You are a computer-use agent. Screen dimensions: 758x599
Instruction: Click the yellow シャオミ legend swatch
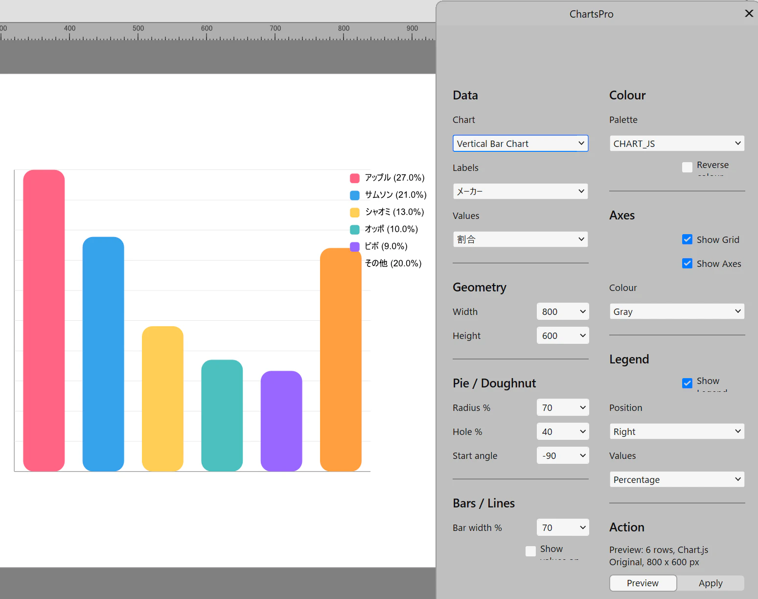click(355, 213)
